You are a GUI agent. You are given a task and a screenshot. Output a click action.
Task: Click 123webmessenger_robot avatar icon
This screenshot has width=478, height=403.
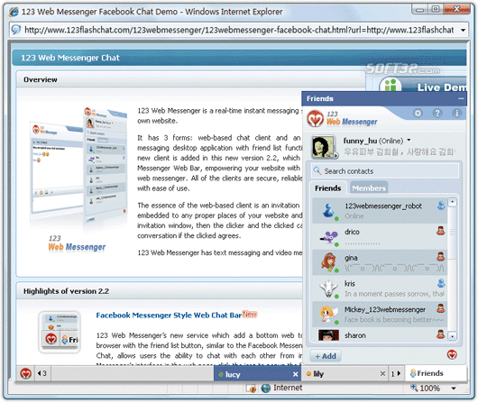point(328,211)
